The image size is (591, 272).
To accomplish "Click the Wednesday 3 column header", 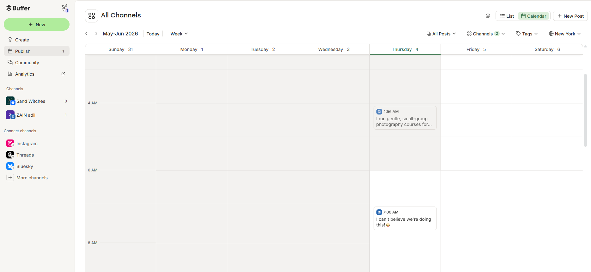I will point(334,49).
